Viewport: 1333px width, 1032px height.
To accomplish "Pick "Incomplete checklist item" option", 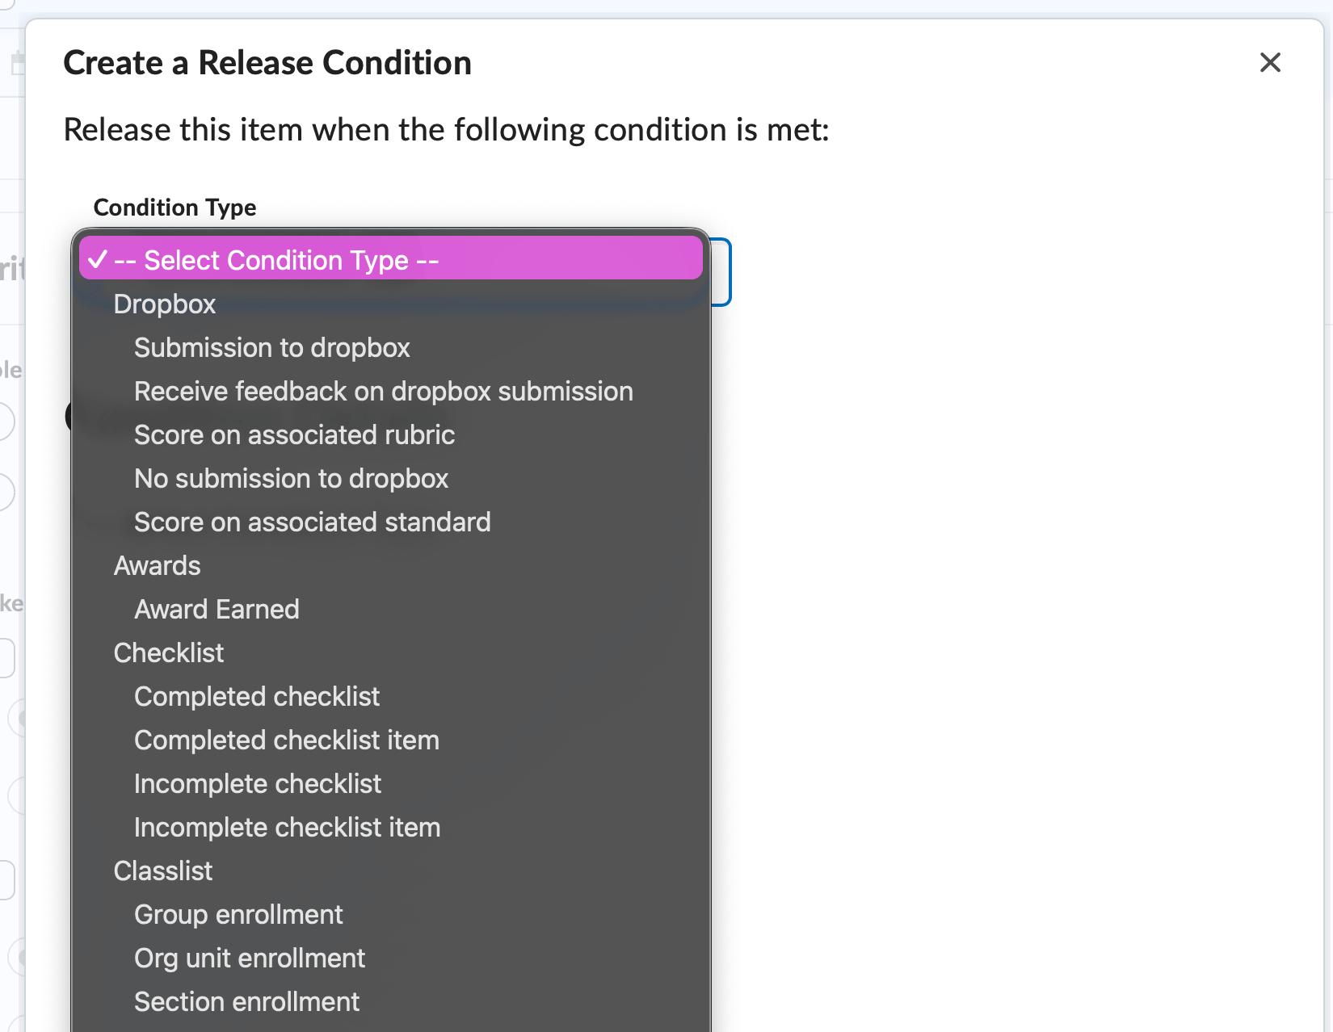I will (287, 827).
